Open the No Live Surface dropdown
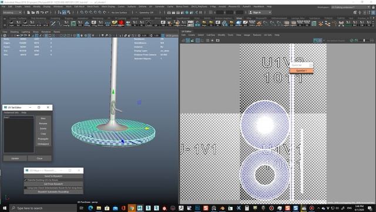376x212 pixels. coord(119,12)
